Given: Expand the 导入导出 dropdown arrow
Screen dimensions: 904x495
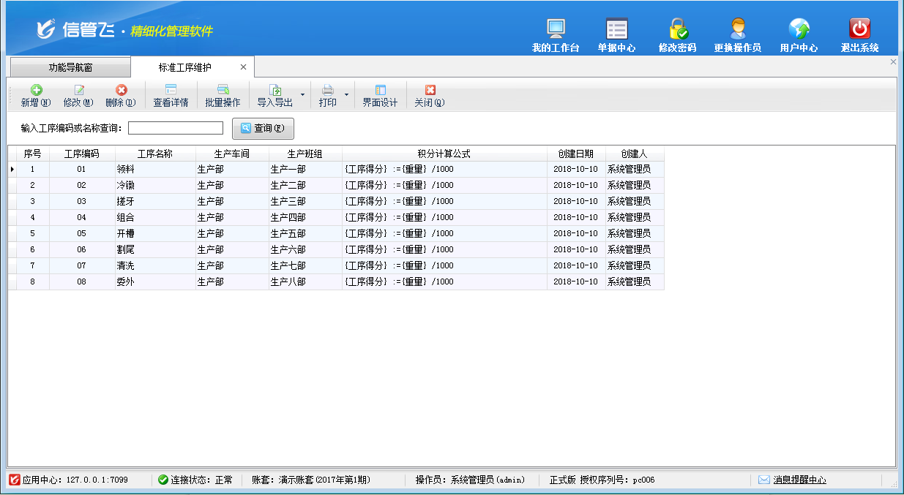Looking at the screenshot, I should click(302, 95).
